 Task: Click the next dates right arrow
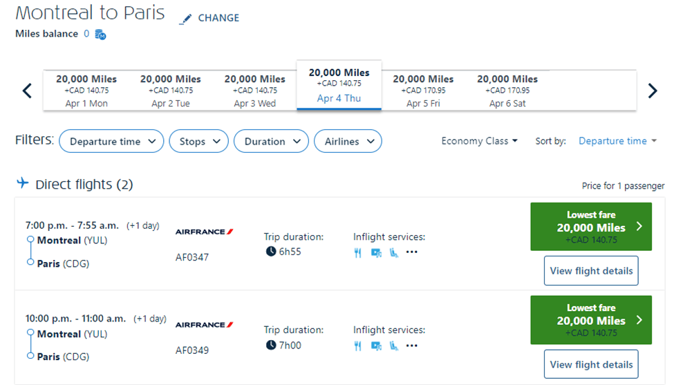[652, 91]
